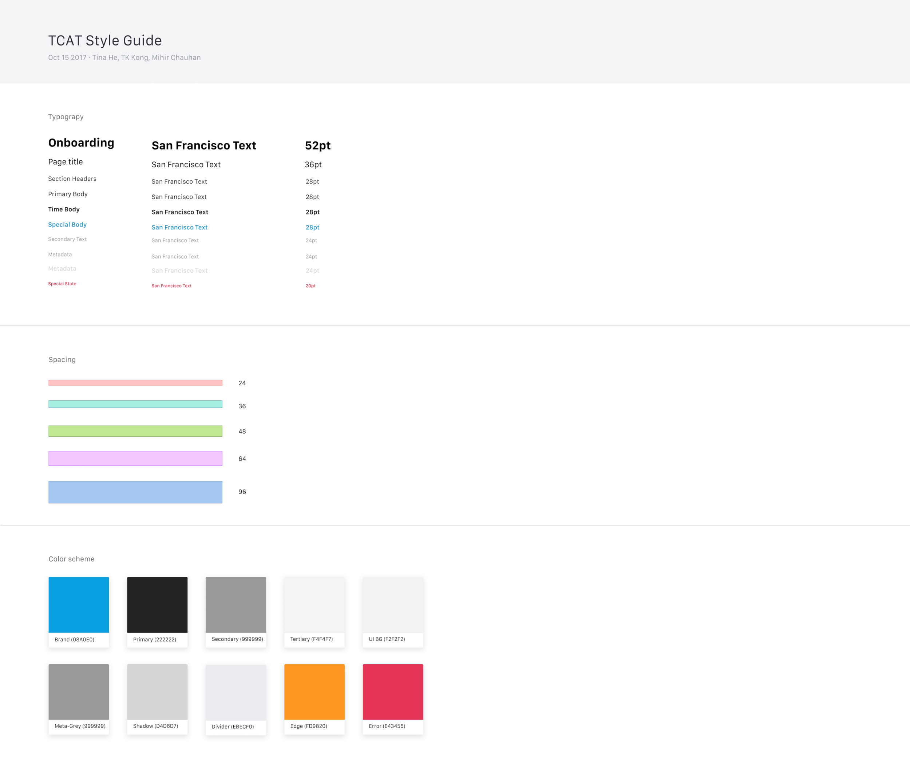The width and height of the screenshot is (910, 768).
Task: Click the 48 spacing value
Action: pyautogui.click(x=242, y=432)
